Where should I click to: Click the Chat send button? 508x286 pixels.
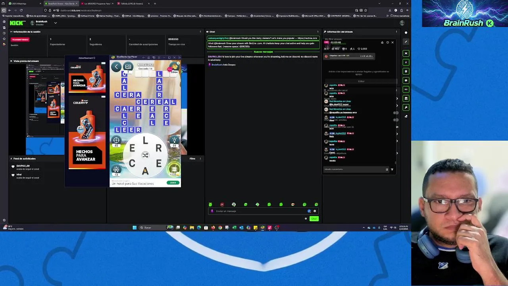click(x=314, y=219)
